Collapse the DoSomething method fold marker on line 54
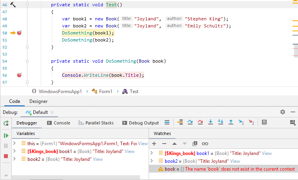Viewport: 298px width, 180px height. 27,61
